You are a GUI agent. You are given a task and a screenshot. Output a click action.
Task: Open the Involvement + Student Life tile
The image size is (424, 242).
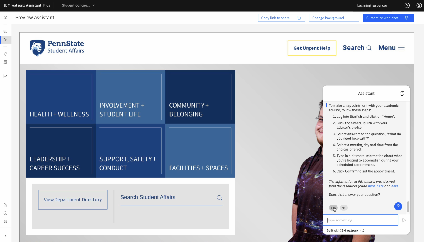130,97
